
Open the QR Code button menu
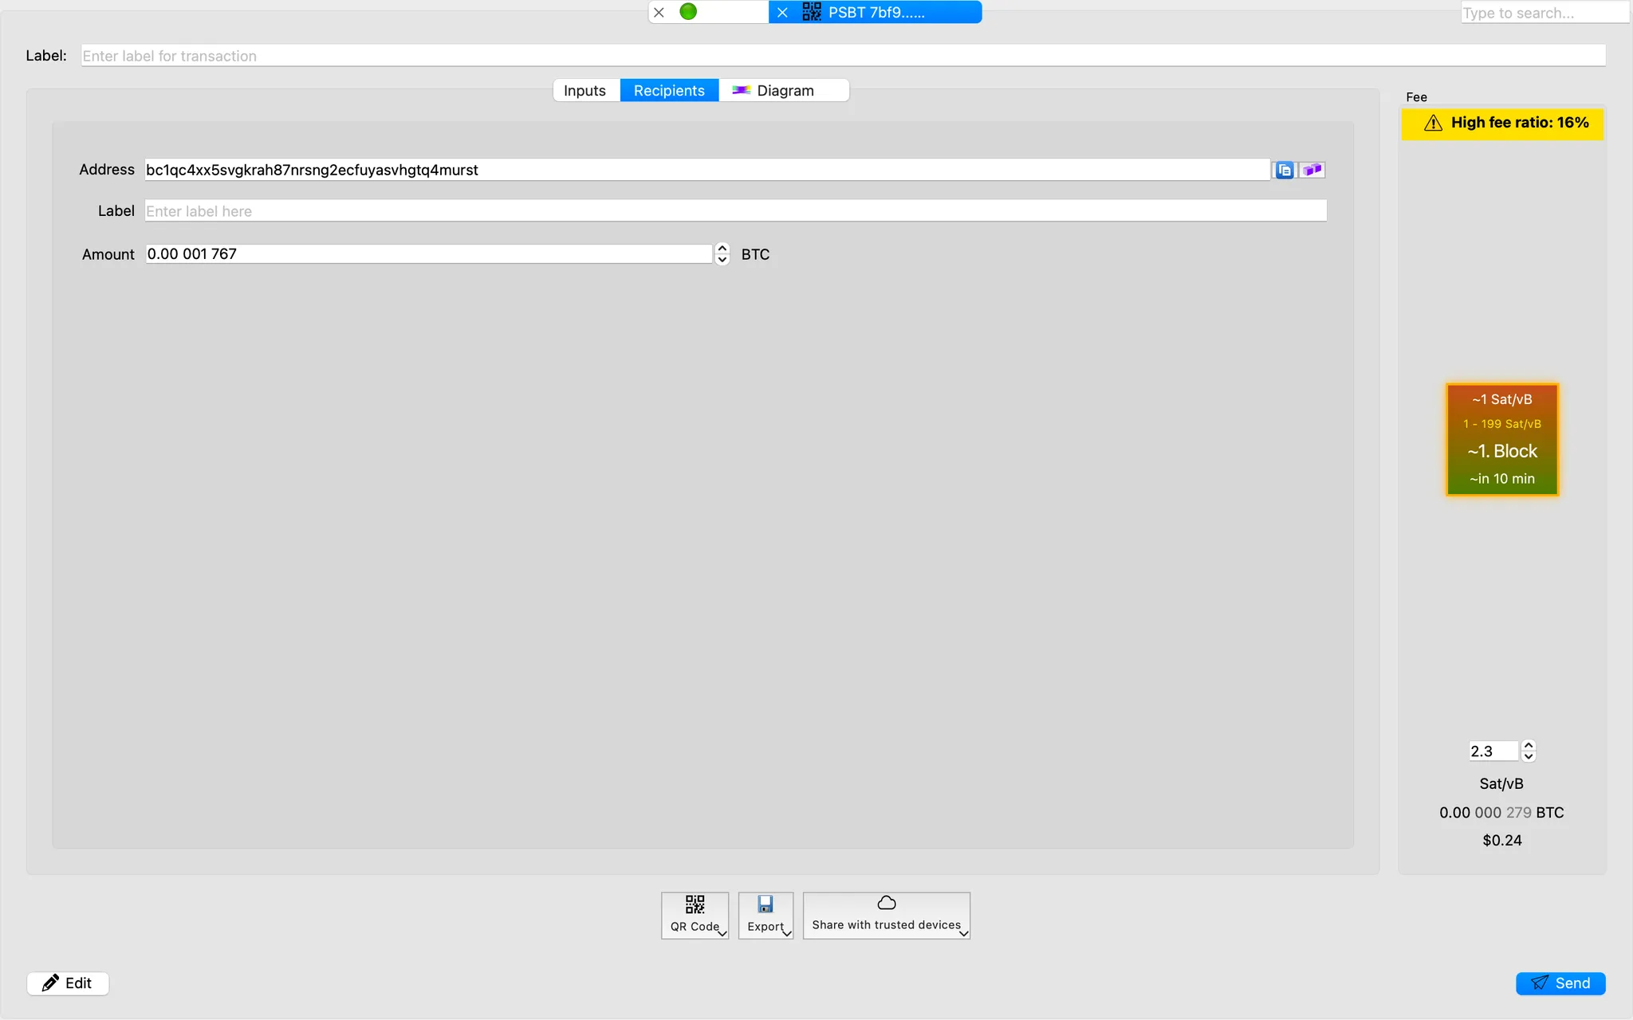click(x=695, y=915)
